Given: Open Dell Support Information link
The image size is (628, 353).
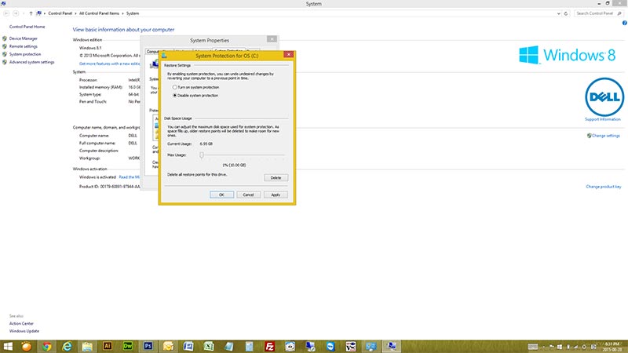Looking at the screenshot, I should pos(602,119).
